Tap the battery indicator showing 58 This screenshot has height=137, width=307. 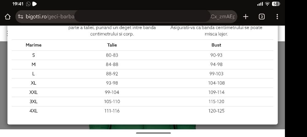click(276, 4)
